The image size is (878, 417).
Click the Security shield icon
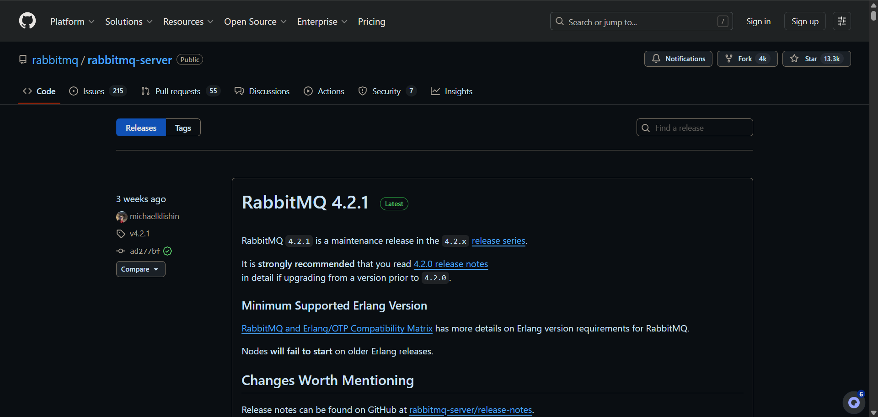(363, 91)
